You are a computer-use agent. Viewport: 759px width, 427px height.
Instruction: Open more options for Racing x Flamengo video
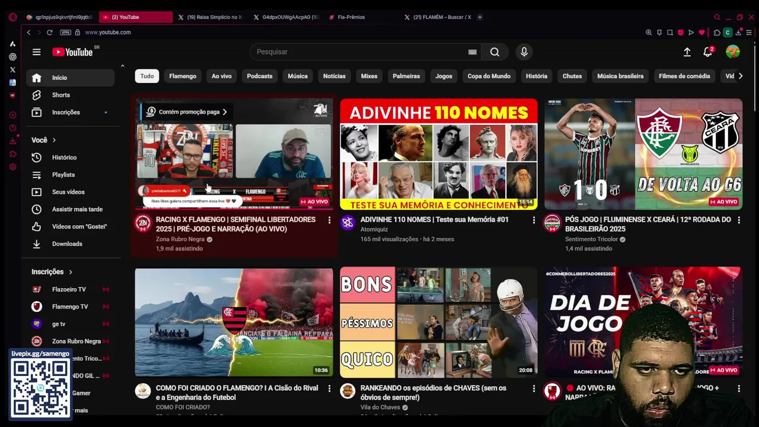coord(329,220)
